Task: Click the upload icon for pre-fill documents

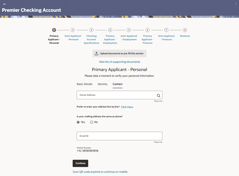Action: [96, 53]
